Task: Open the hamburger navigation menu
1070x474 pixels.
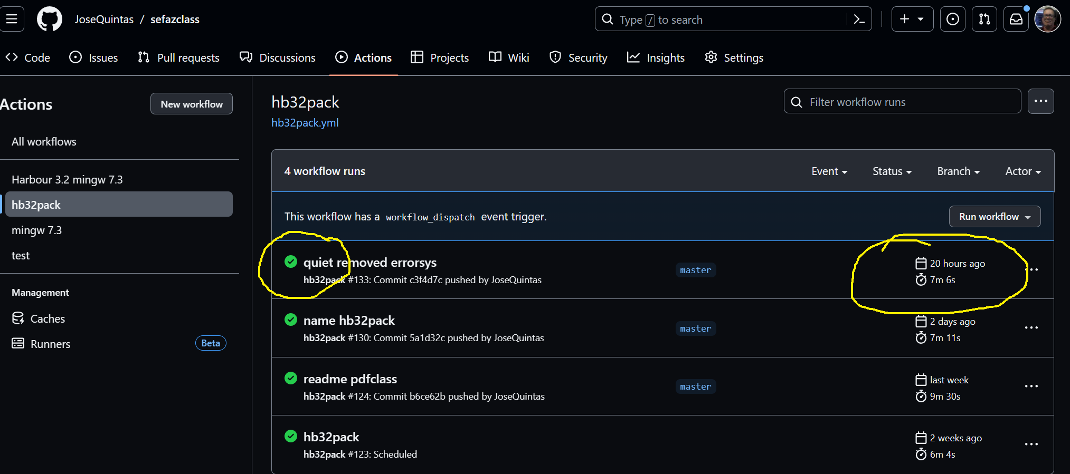Action: tap(12, 20)
